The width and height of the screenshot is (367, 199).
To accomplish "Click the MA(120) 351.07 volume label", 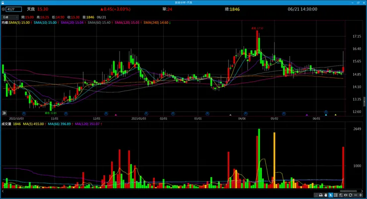I will [88, 124].
